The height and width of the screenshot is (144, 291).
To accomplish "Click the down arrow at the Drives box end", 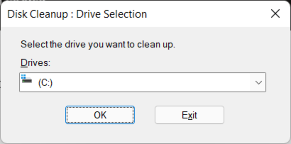I will pyautogui.click(x=258, y=82).
